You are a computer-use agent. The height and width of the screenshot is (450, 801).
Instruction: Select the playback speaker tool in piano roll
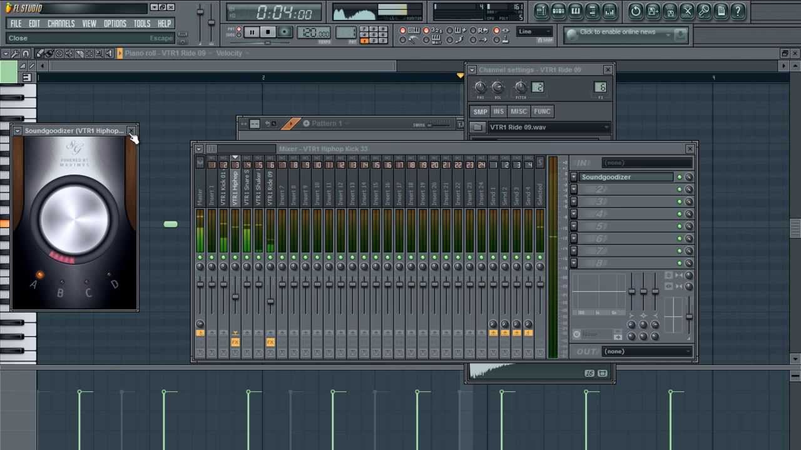pyautogui.click(x=109, y=53)
